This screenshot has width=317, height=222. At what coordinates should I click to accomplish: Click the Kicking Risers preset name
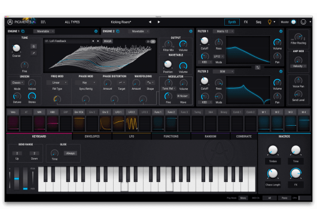click(121, 22)
